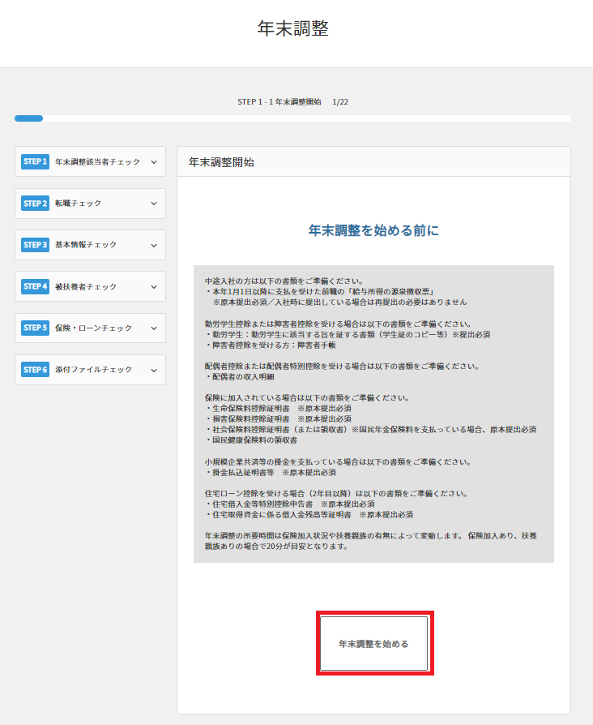Open the 基本情報チェック chevron
This screenshot has height=725, width=593.
point(154,245)
